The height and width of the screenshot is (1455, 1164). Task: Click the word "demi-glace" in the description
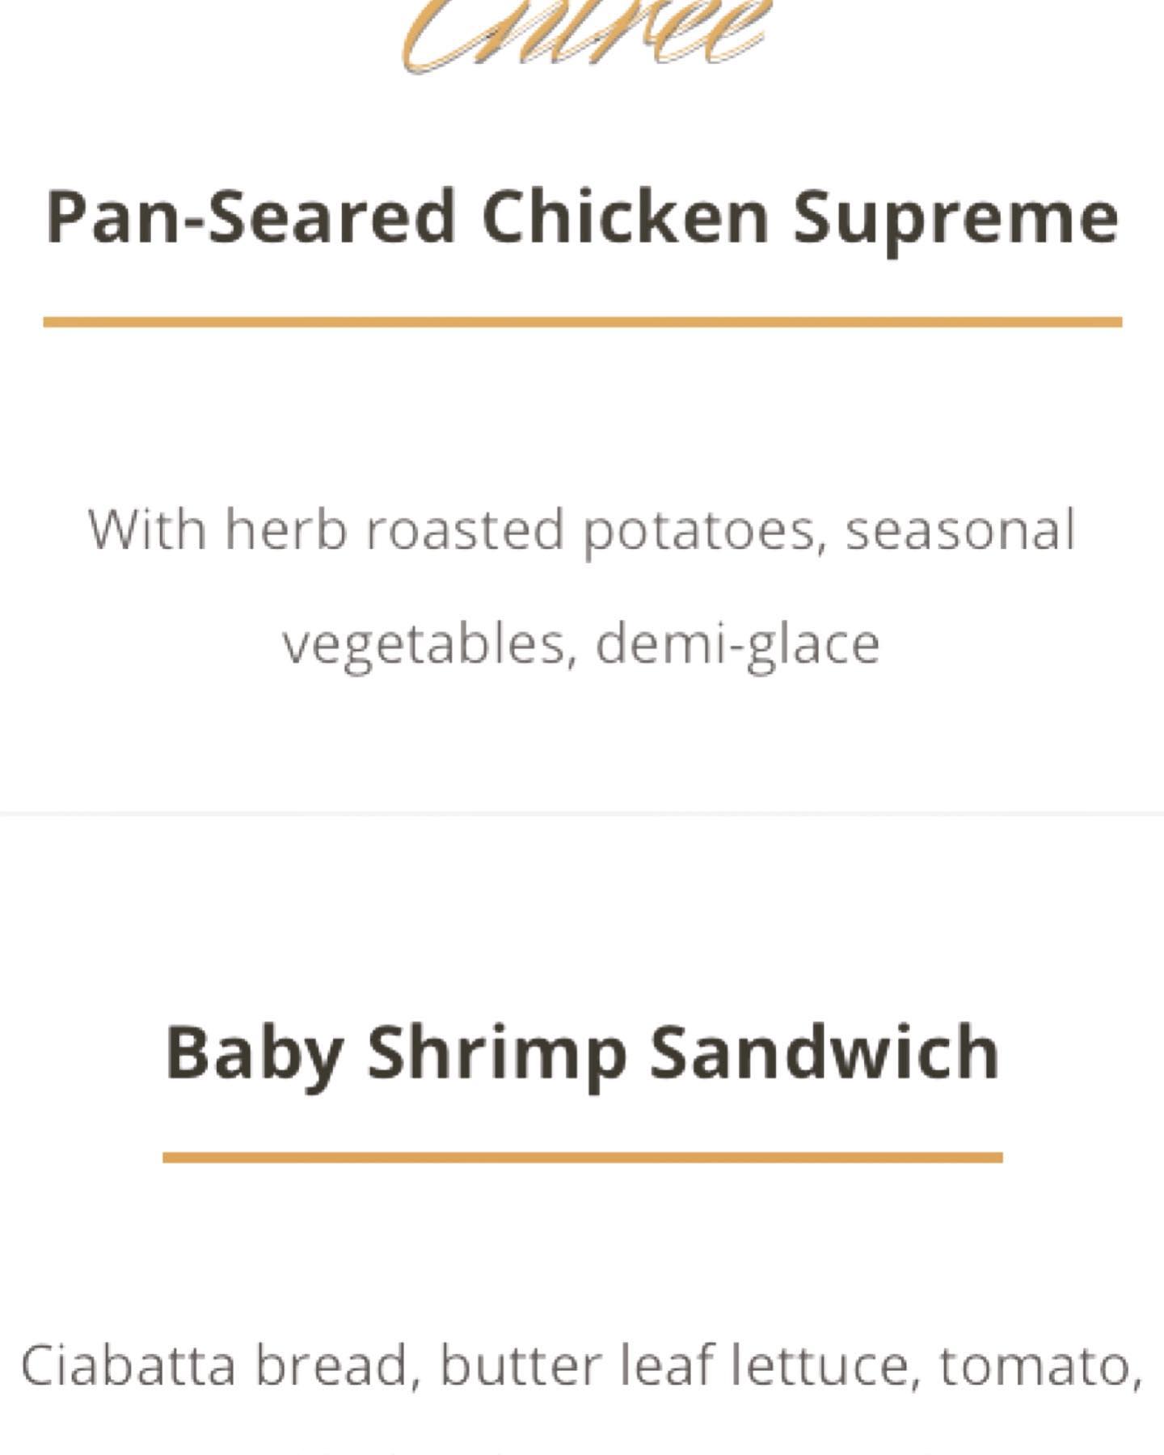click(737, 644)
